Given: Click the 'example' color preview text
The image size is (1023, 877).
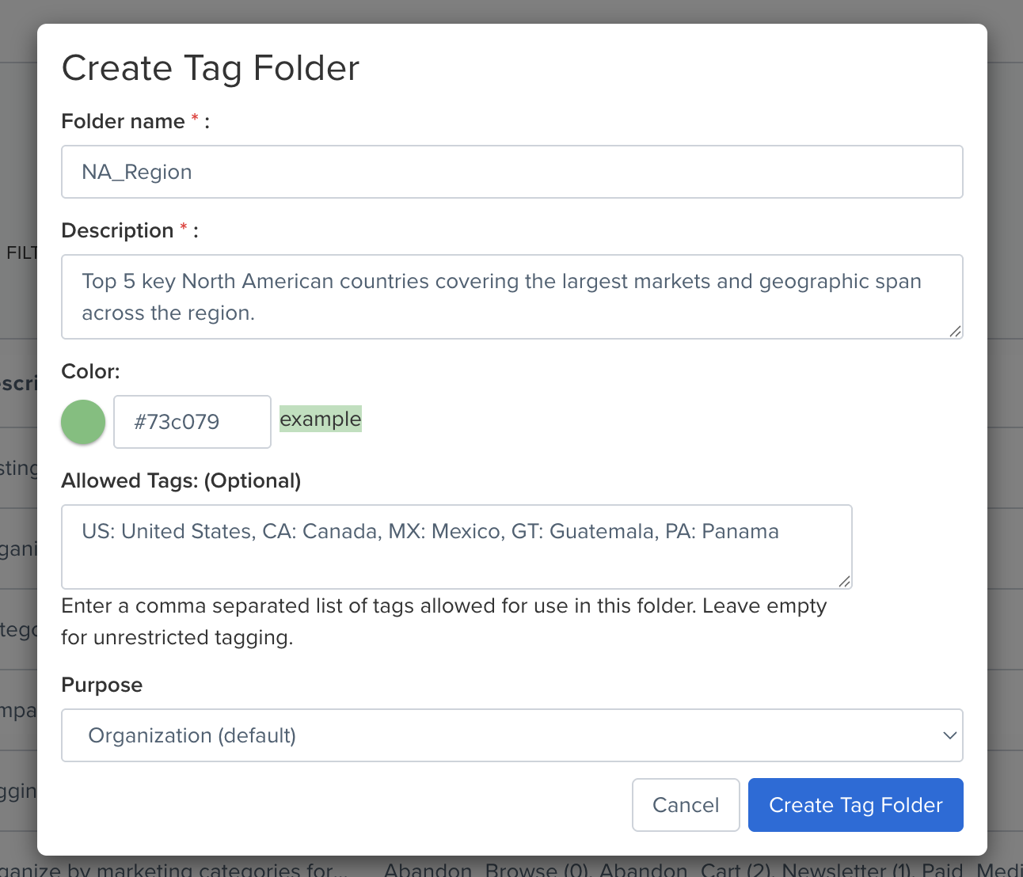Looking at the screenshot, I should [x=320, y=419].
